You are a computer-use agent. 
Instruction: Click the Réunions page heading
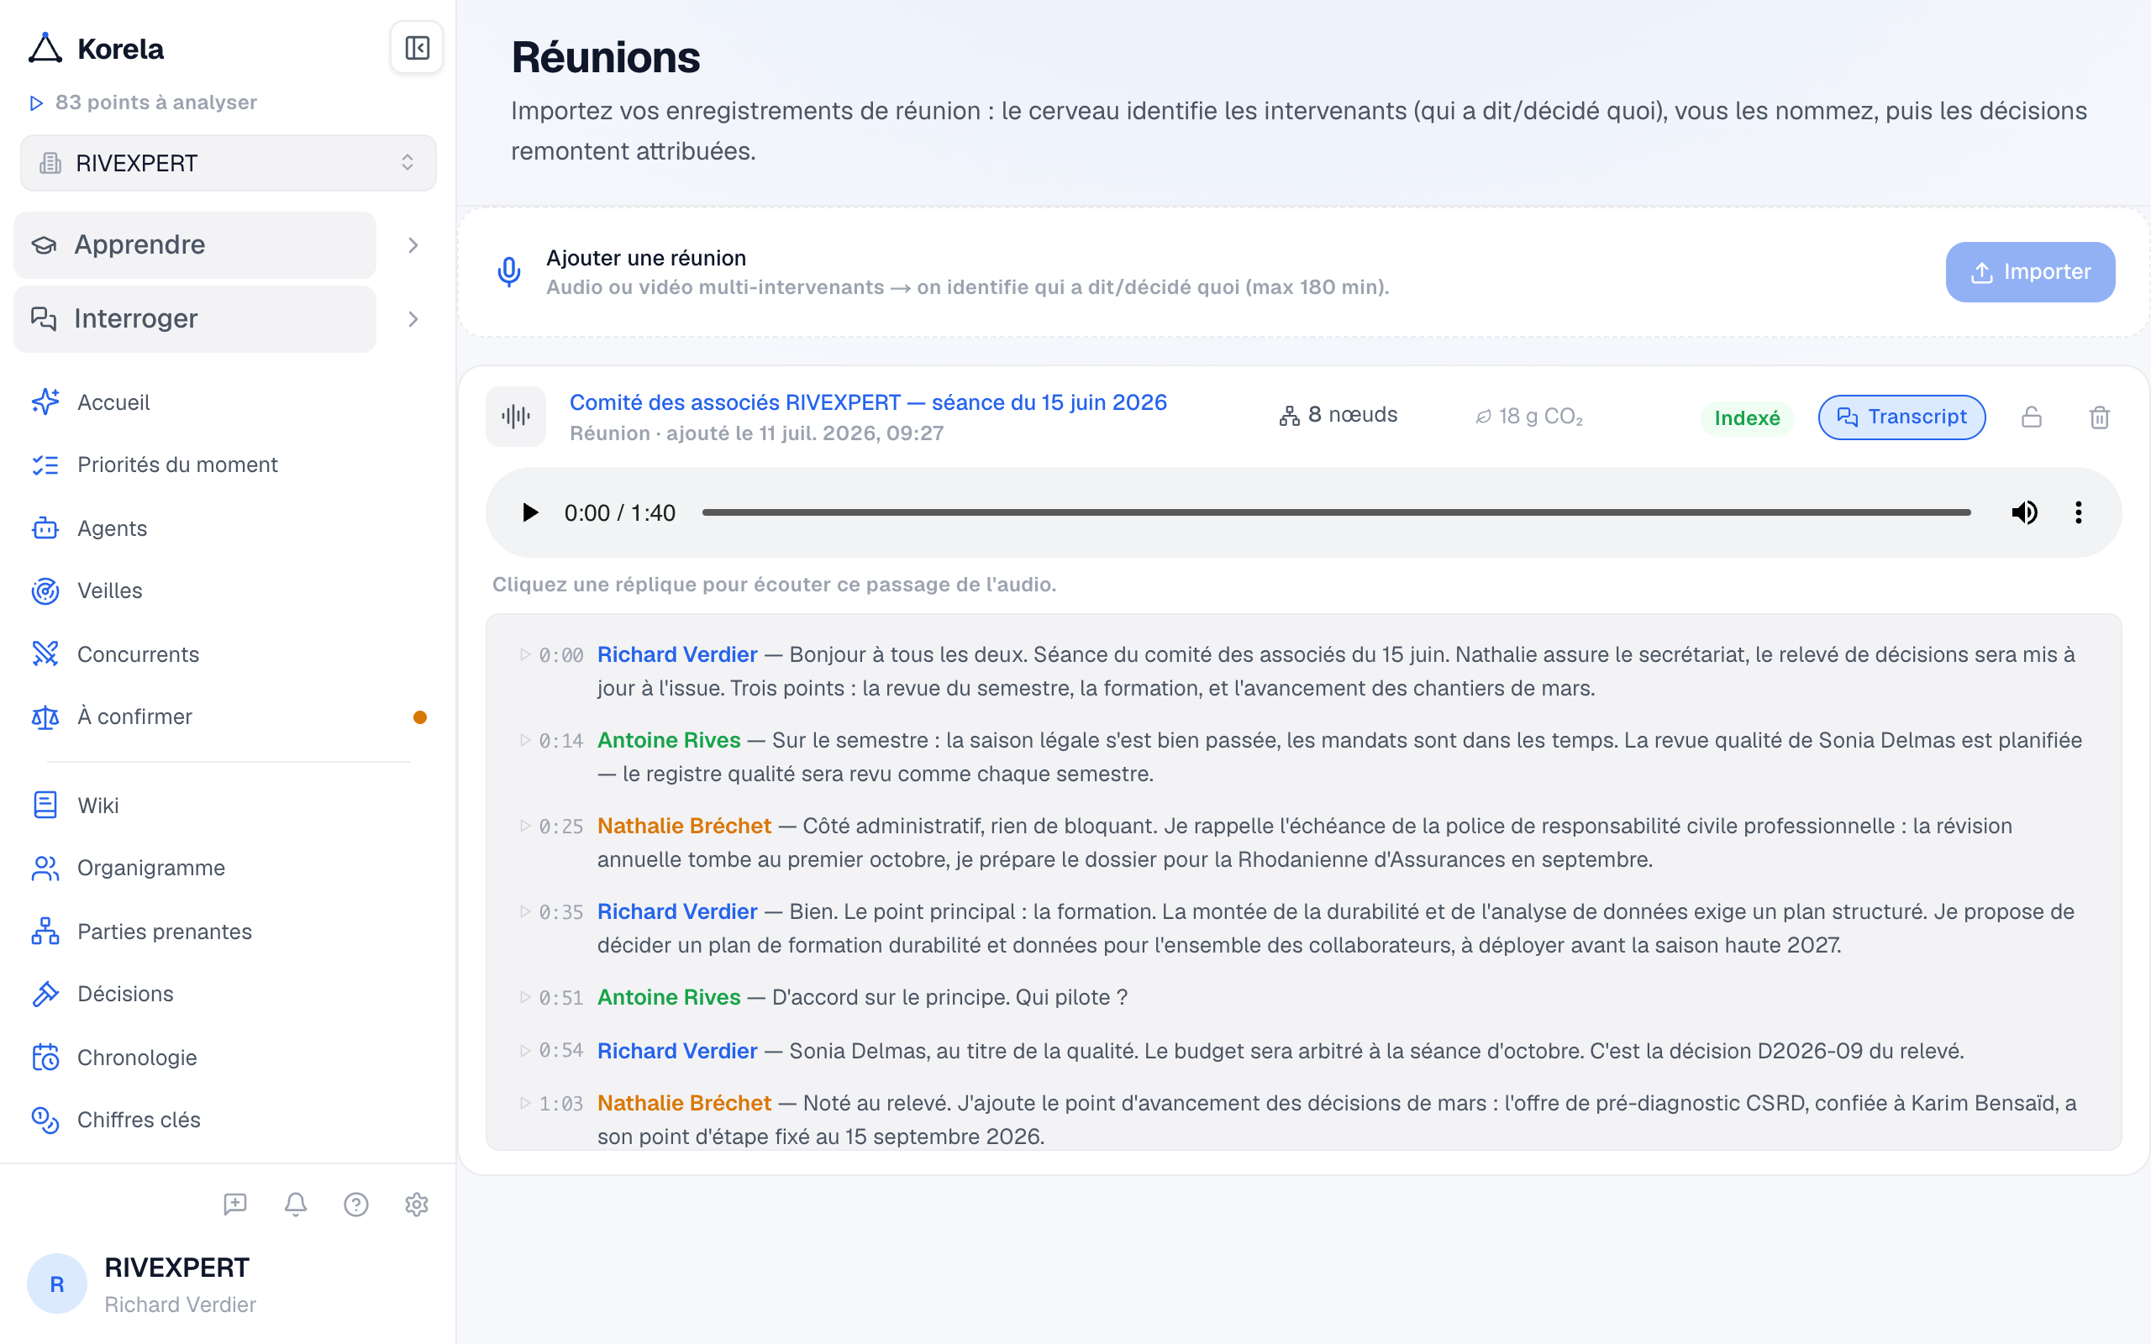coord(605,58)
